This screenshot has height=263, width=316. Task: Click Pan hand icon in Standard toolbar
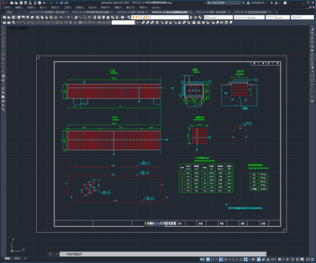(76, 17)
